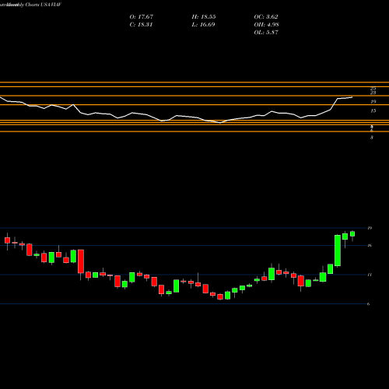Image resolution: width=389 pixels, height=389 pixels.
Task: Click the last green candlestick on the far right
Action: point(352,234)
